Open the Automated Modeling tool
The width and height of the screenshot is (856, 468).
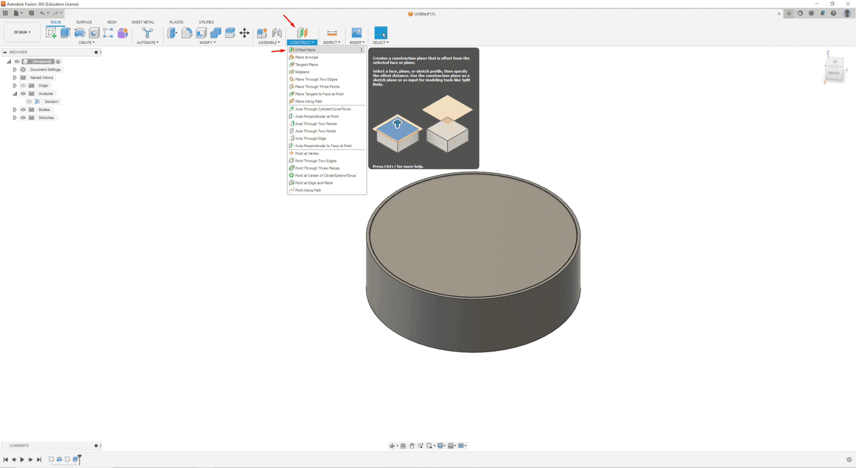point(147,33)
